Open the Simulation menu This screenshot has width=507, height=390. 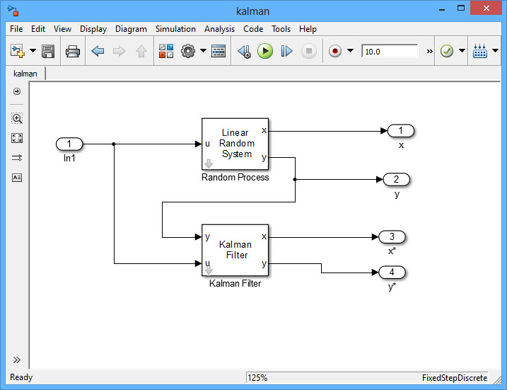click(175, 29)
